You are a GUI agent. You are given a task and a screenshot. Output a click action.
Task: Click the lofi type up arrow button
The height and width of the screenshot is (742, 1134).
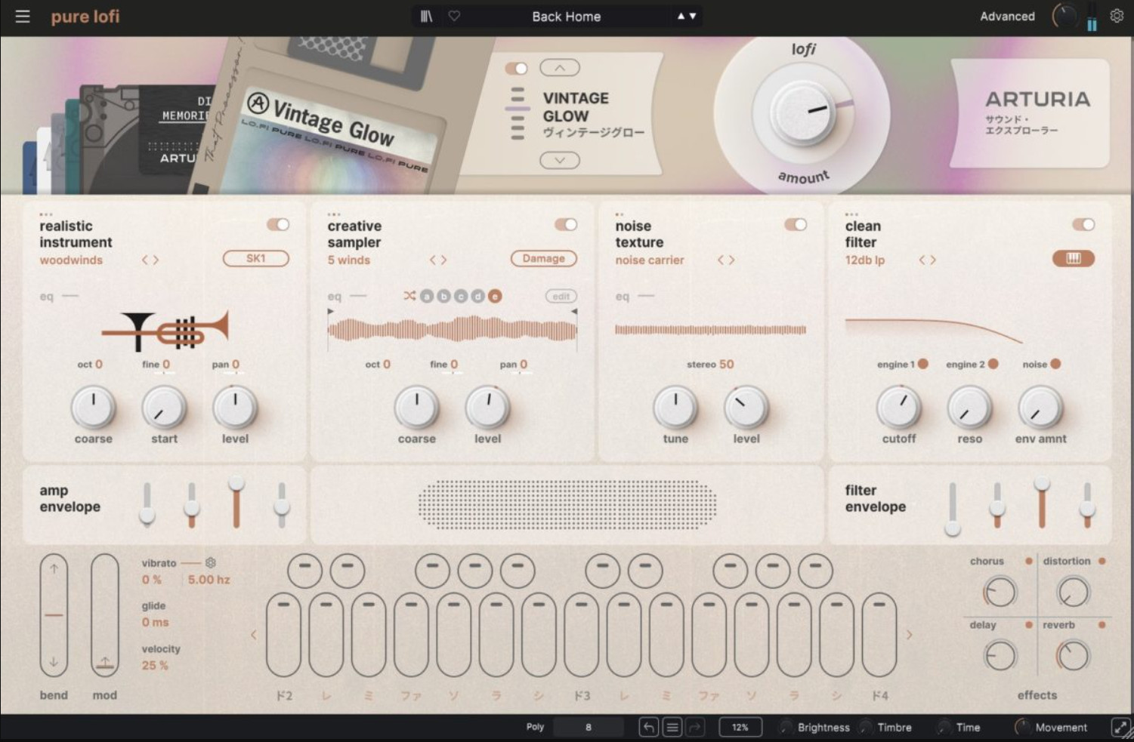point(560,68)
